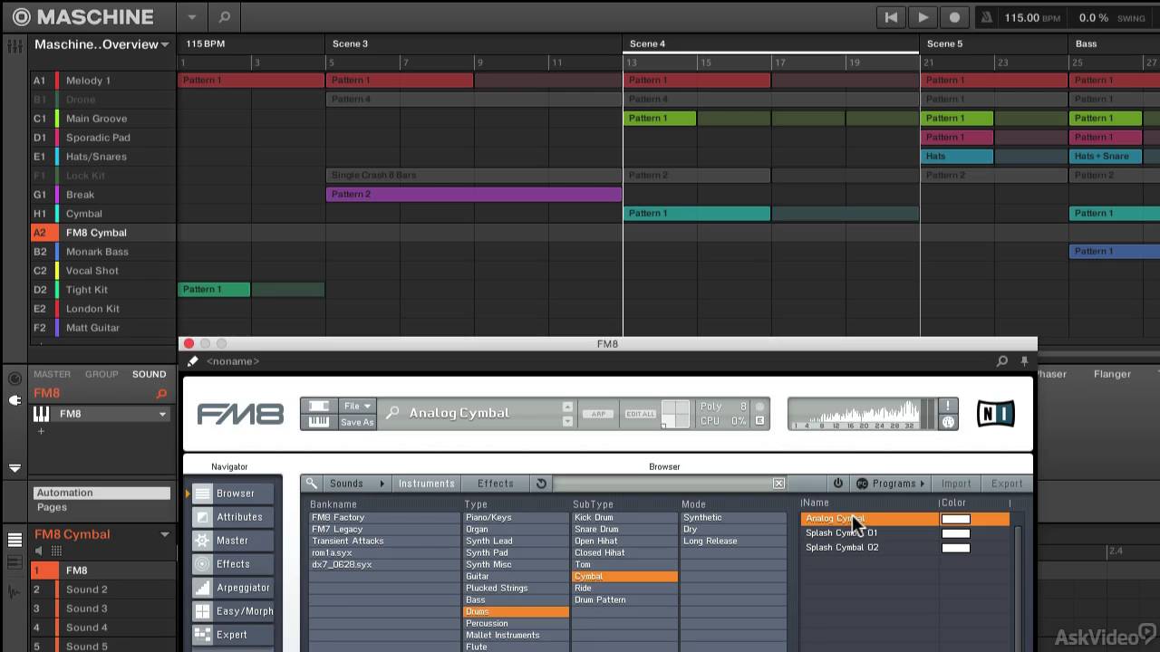Click the pencil edit icon in FM8 window
The height and width of the screenshot is (652, 1160).
(192, 361)
